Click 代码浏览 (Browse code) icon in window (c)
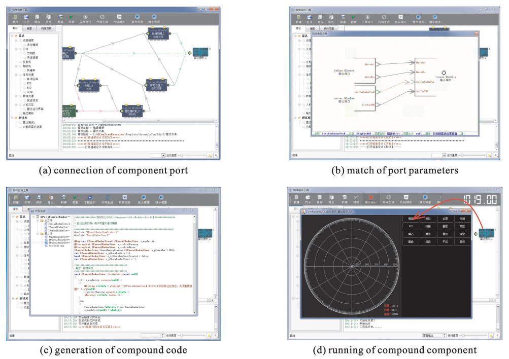The image size is (509, 359). [x=125, y=197]
